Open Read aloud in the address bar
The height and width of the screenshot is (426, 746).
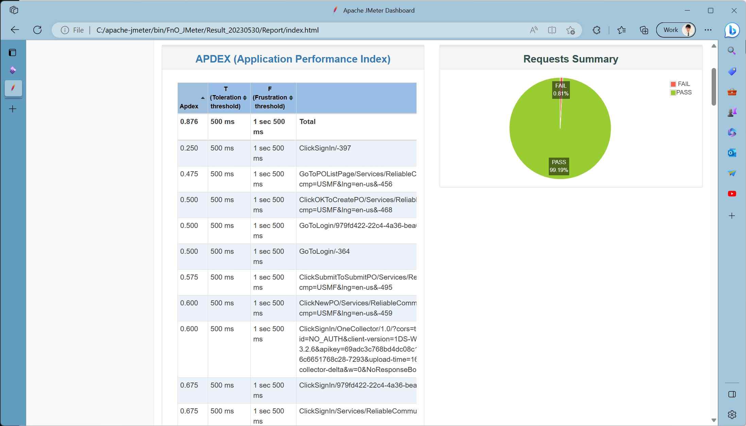533,30
